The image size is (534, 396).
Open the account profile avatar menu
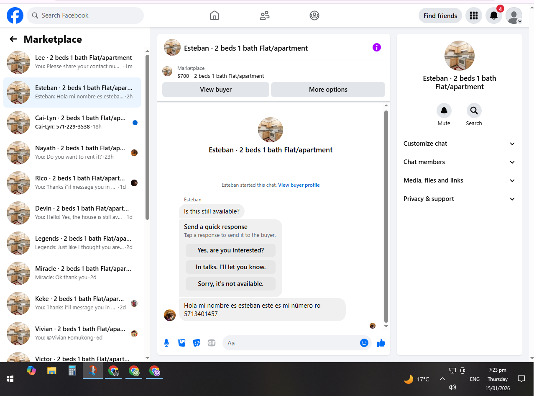point(514,15)
